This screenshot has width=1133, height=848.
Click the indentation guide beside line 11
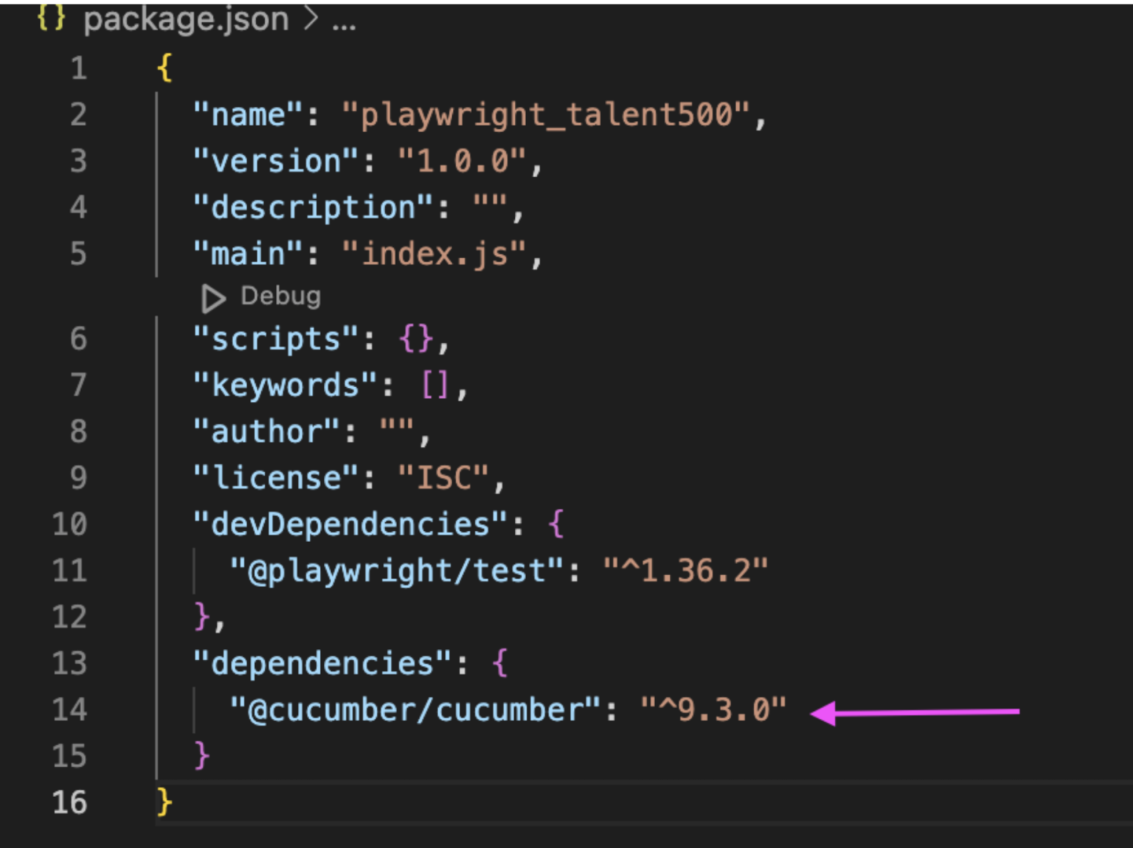pos(194,569)
